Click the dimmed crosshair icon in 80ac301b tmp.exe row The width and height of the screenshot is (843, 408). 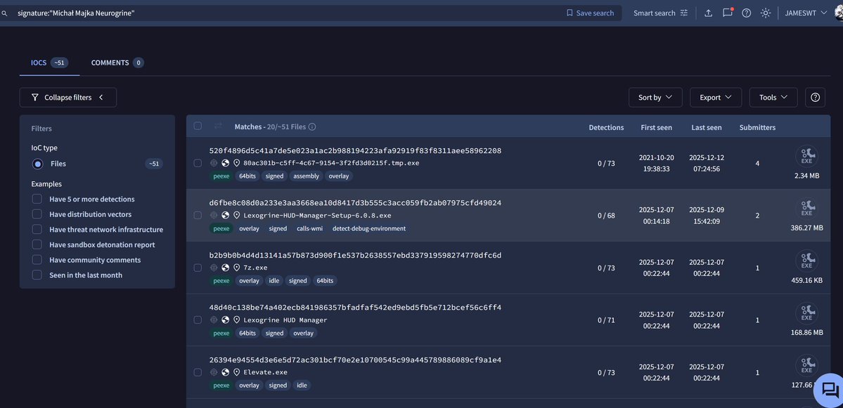coord(214,163)
